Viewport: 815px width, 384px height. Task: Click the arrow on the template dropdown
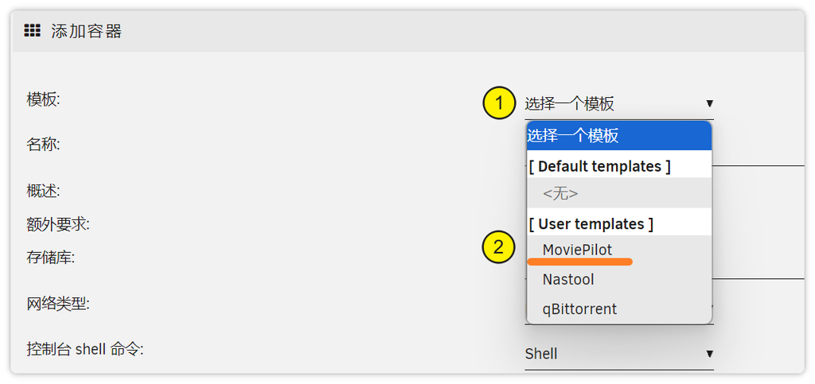pos(709,103)
